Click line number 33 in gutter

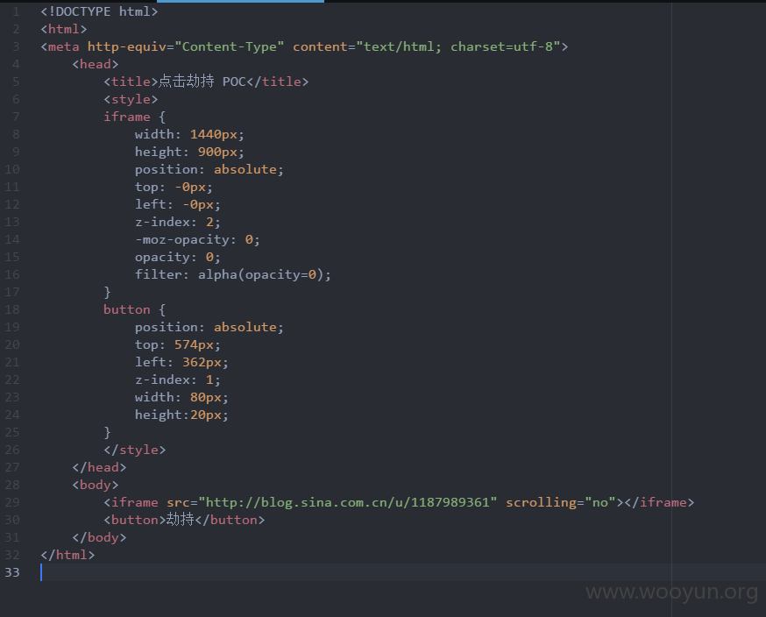pos(12,572)
